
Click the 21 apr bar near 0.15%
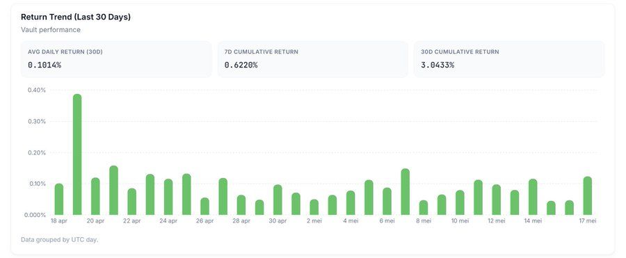click(114, 191)
